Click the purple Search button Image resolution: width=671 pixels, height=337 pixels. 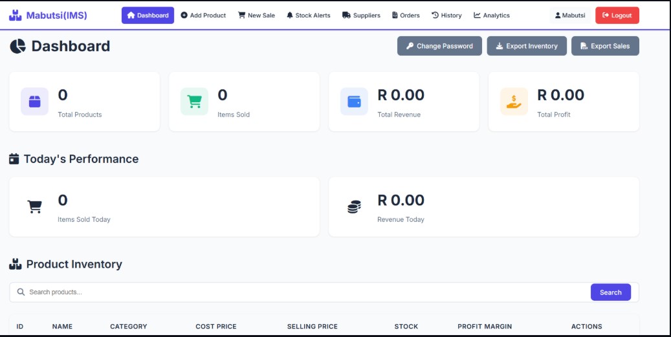click(x=611, y=292)
